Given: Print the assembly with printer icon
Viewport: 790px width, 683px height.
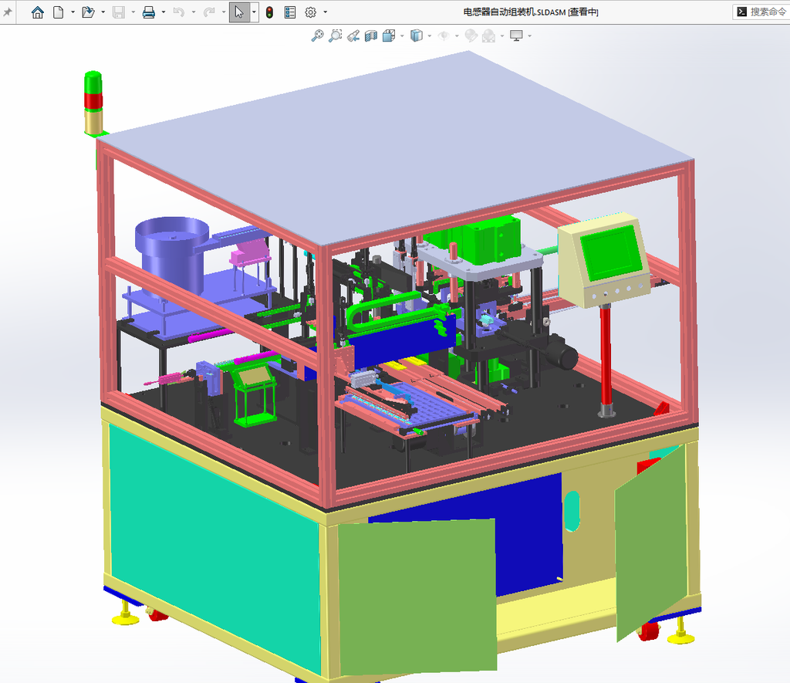Looking at the screenshot, I should coord(149,12).
